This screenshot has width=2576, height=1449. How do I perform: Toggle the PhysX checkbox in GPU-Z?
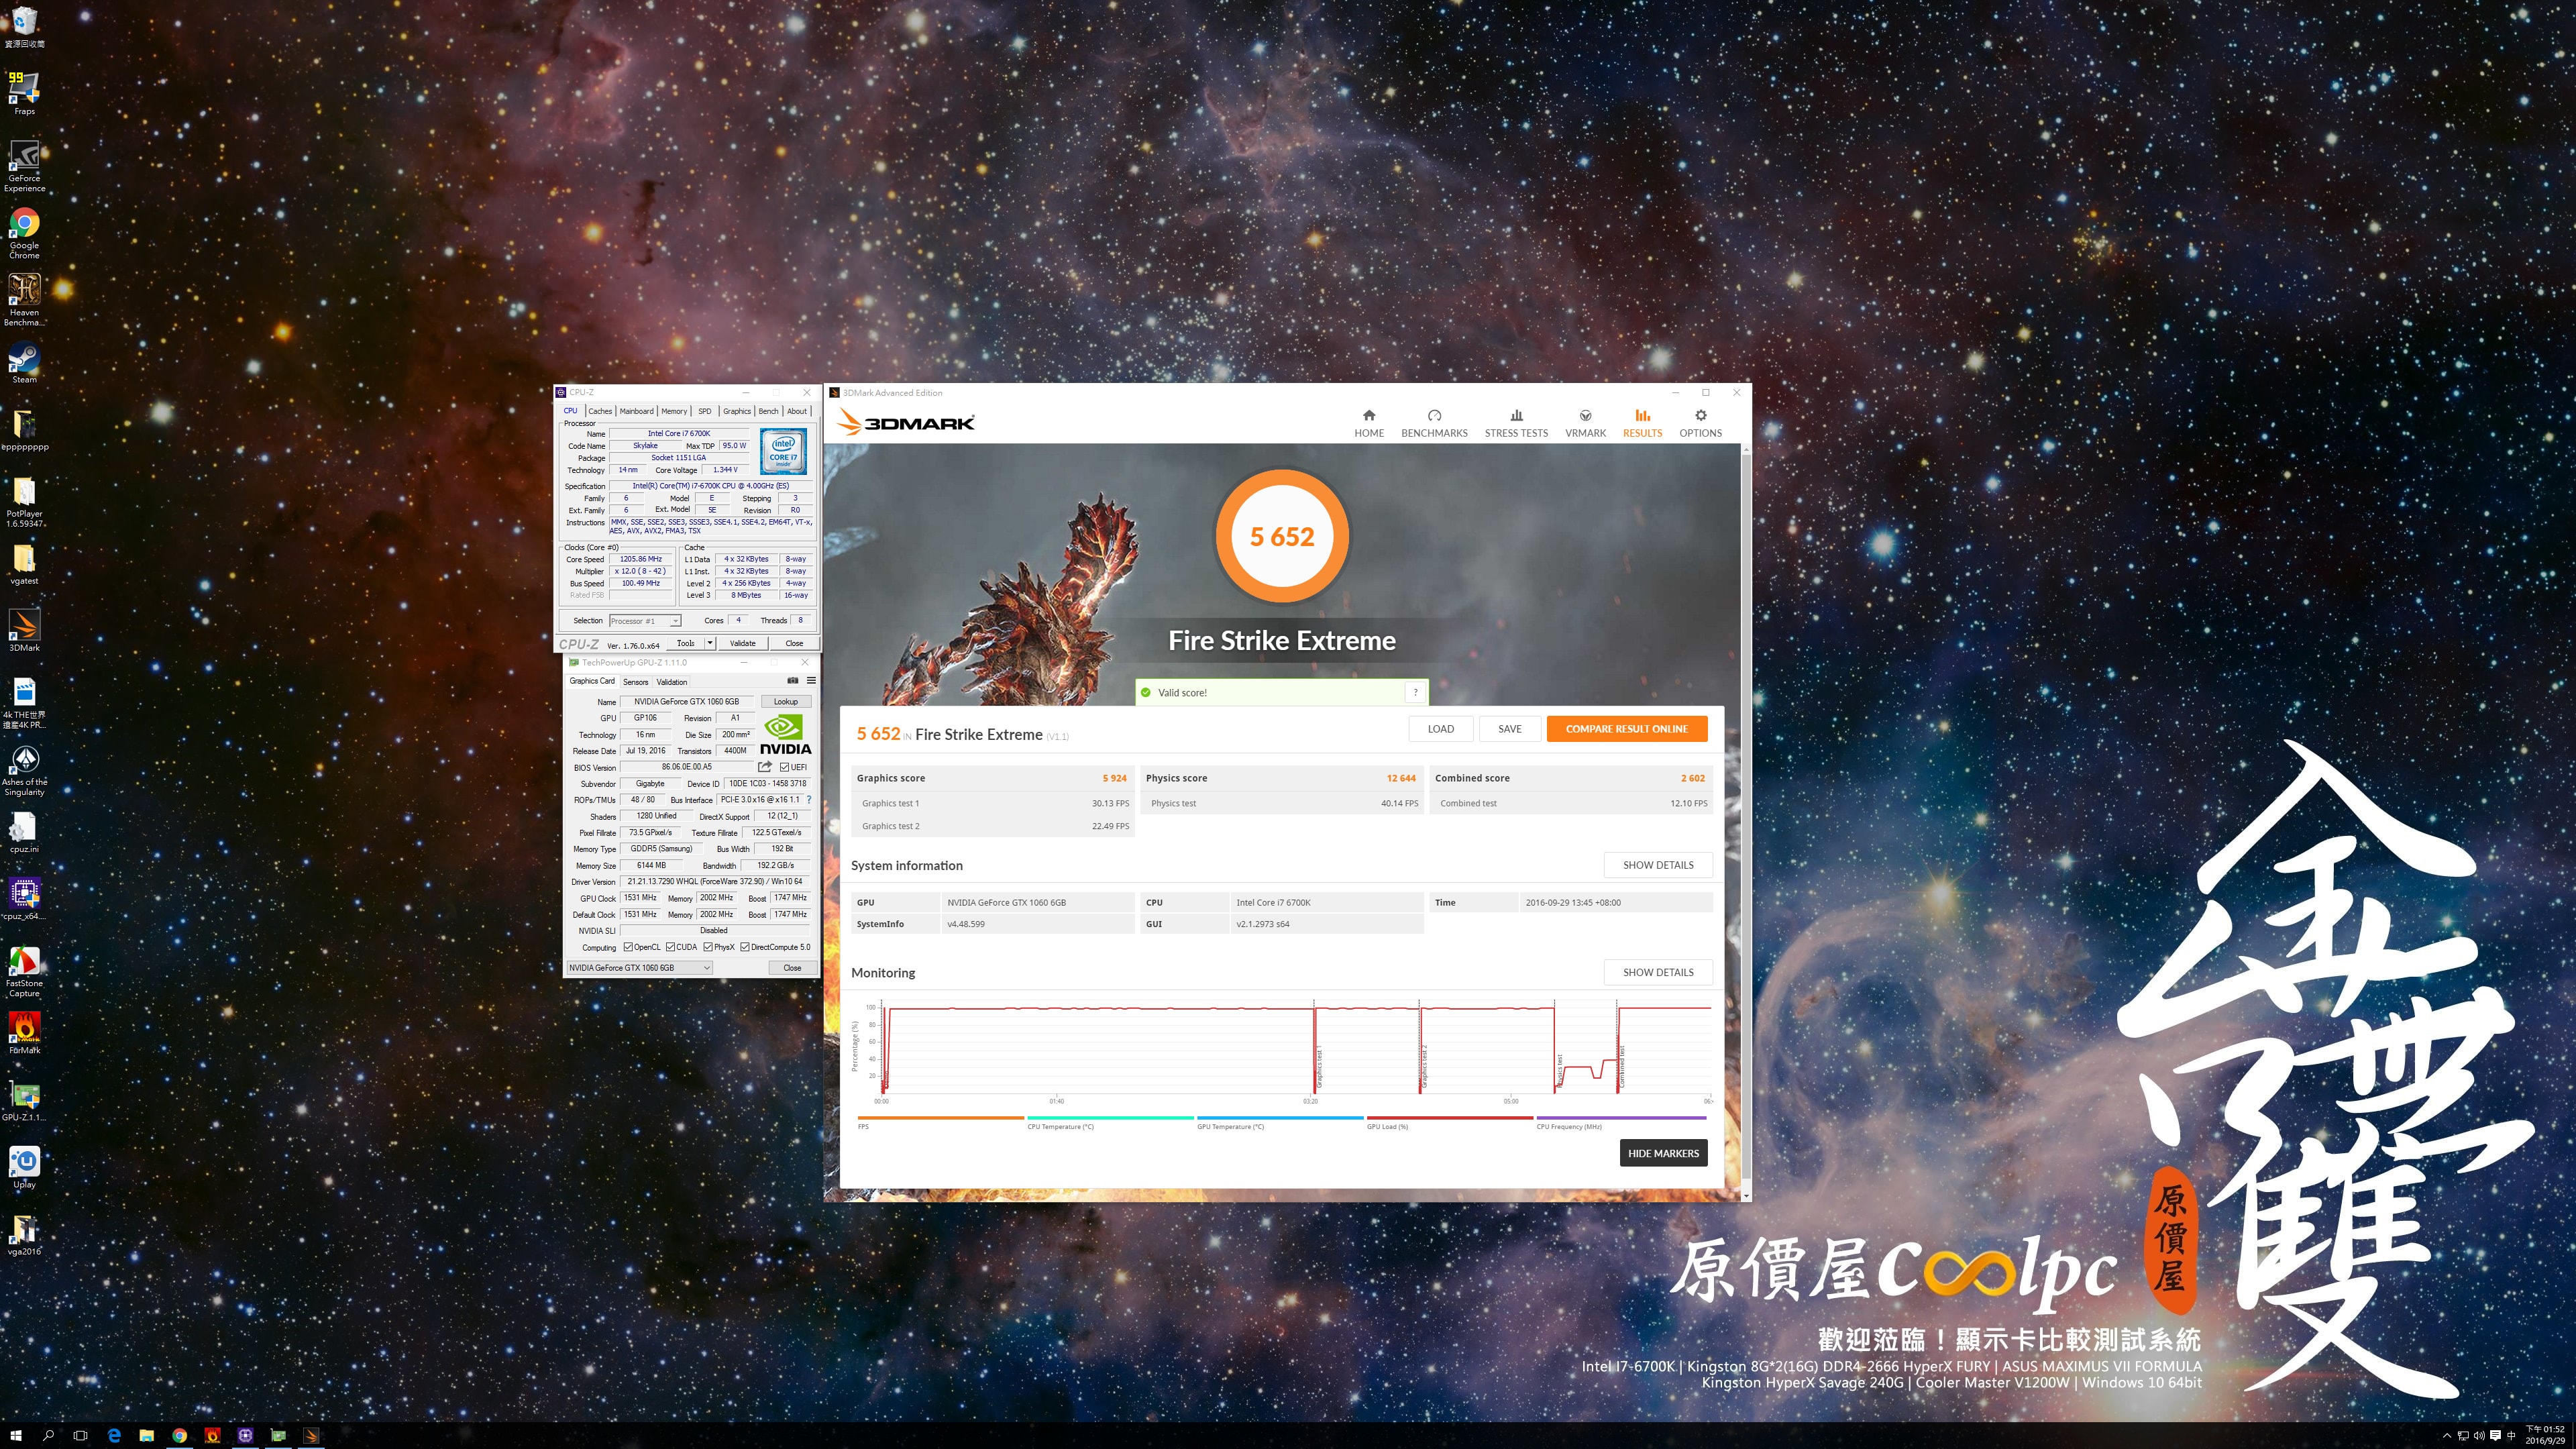[x=708, y=947]
